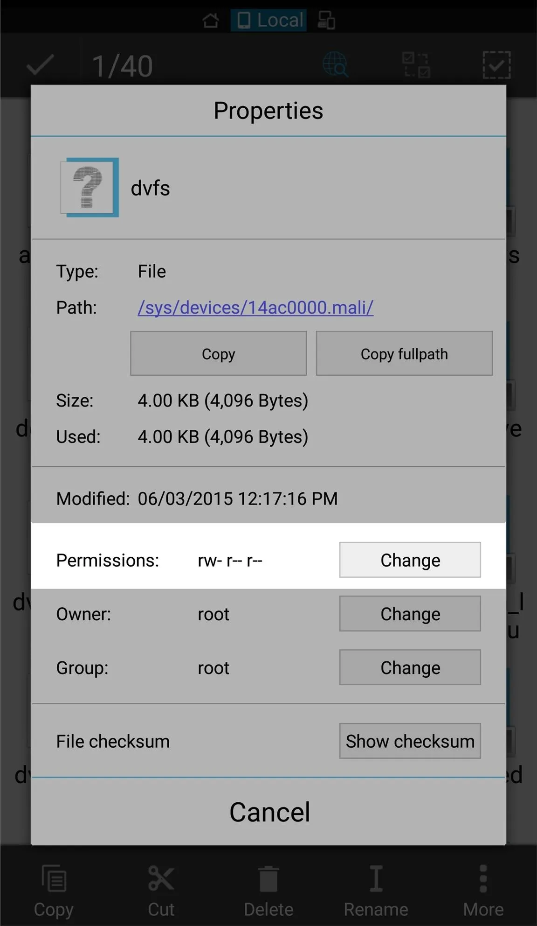Click the Show checksum button
The image size is (537, 926).
pos(410,741)
